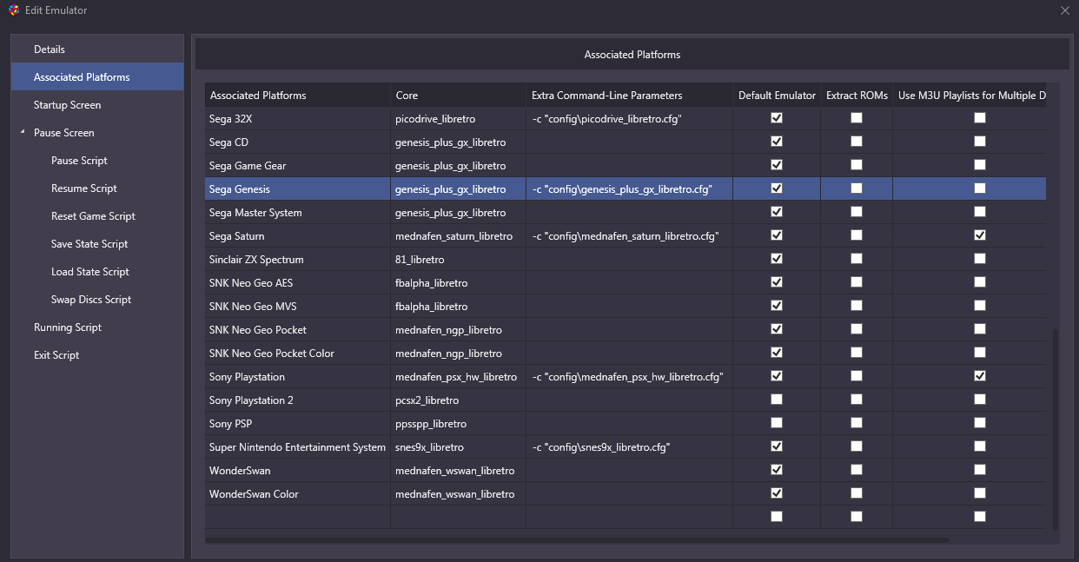
Task: Close the Edit Emulator window
Action: pos(1065,10)
